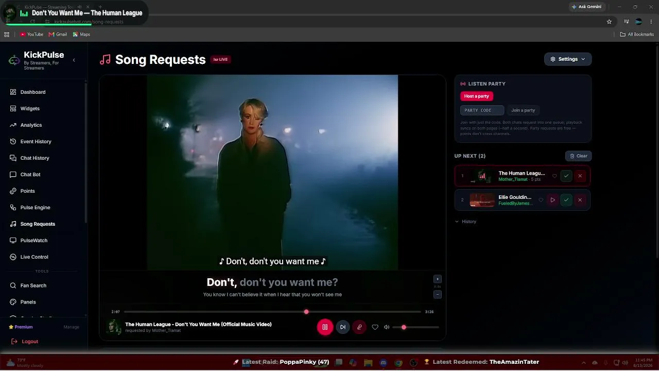Open Discord from the taskbar
Screen dimensions: 659x371
pyautogui.click(x=383, y=363)
